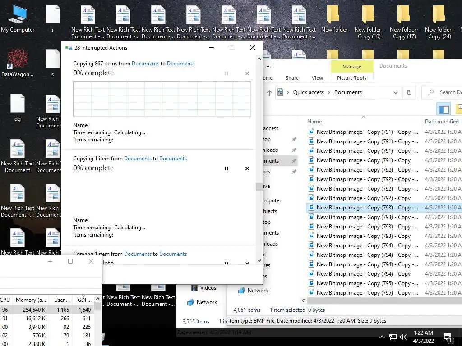
Task: Open the New folder desktop icon
Action: pyautogui.click(x=334, y=19)
